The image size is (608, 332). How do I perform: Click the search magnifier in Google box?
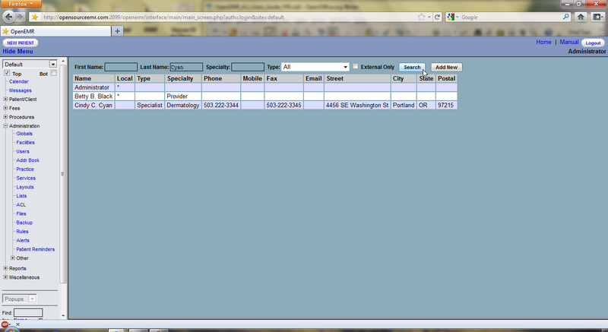pyautogui.click(x=565, y=17)
